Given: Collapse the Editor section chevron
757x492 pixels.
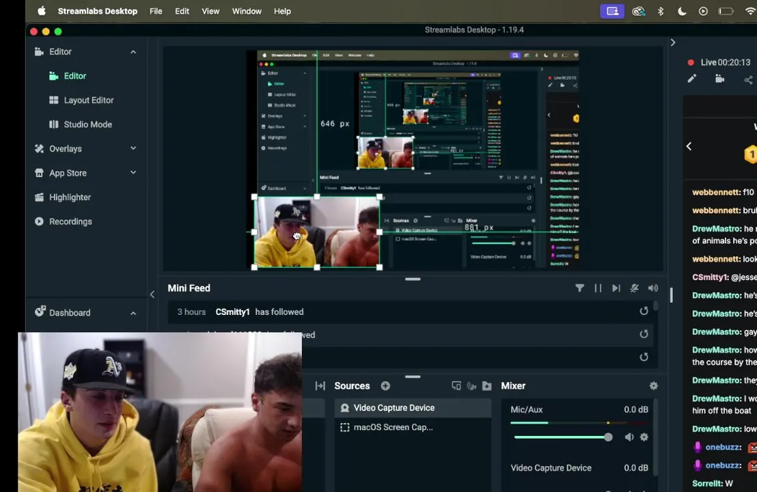Looking at the screenshot, I should point(133,52).
